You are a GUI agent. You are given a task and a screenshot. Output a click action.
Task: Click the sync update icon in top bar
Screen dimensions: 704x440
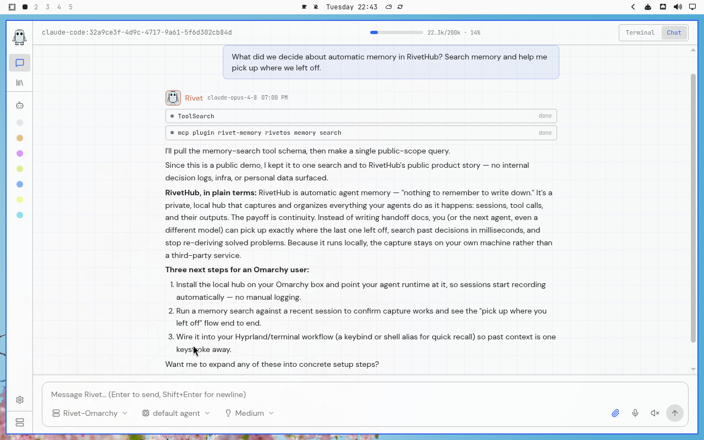pyautogui.click(x=400, y=7)
